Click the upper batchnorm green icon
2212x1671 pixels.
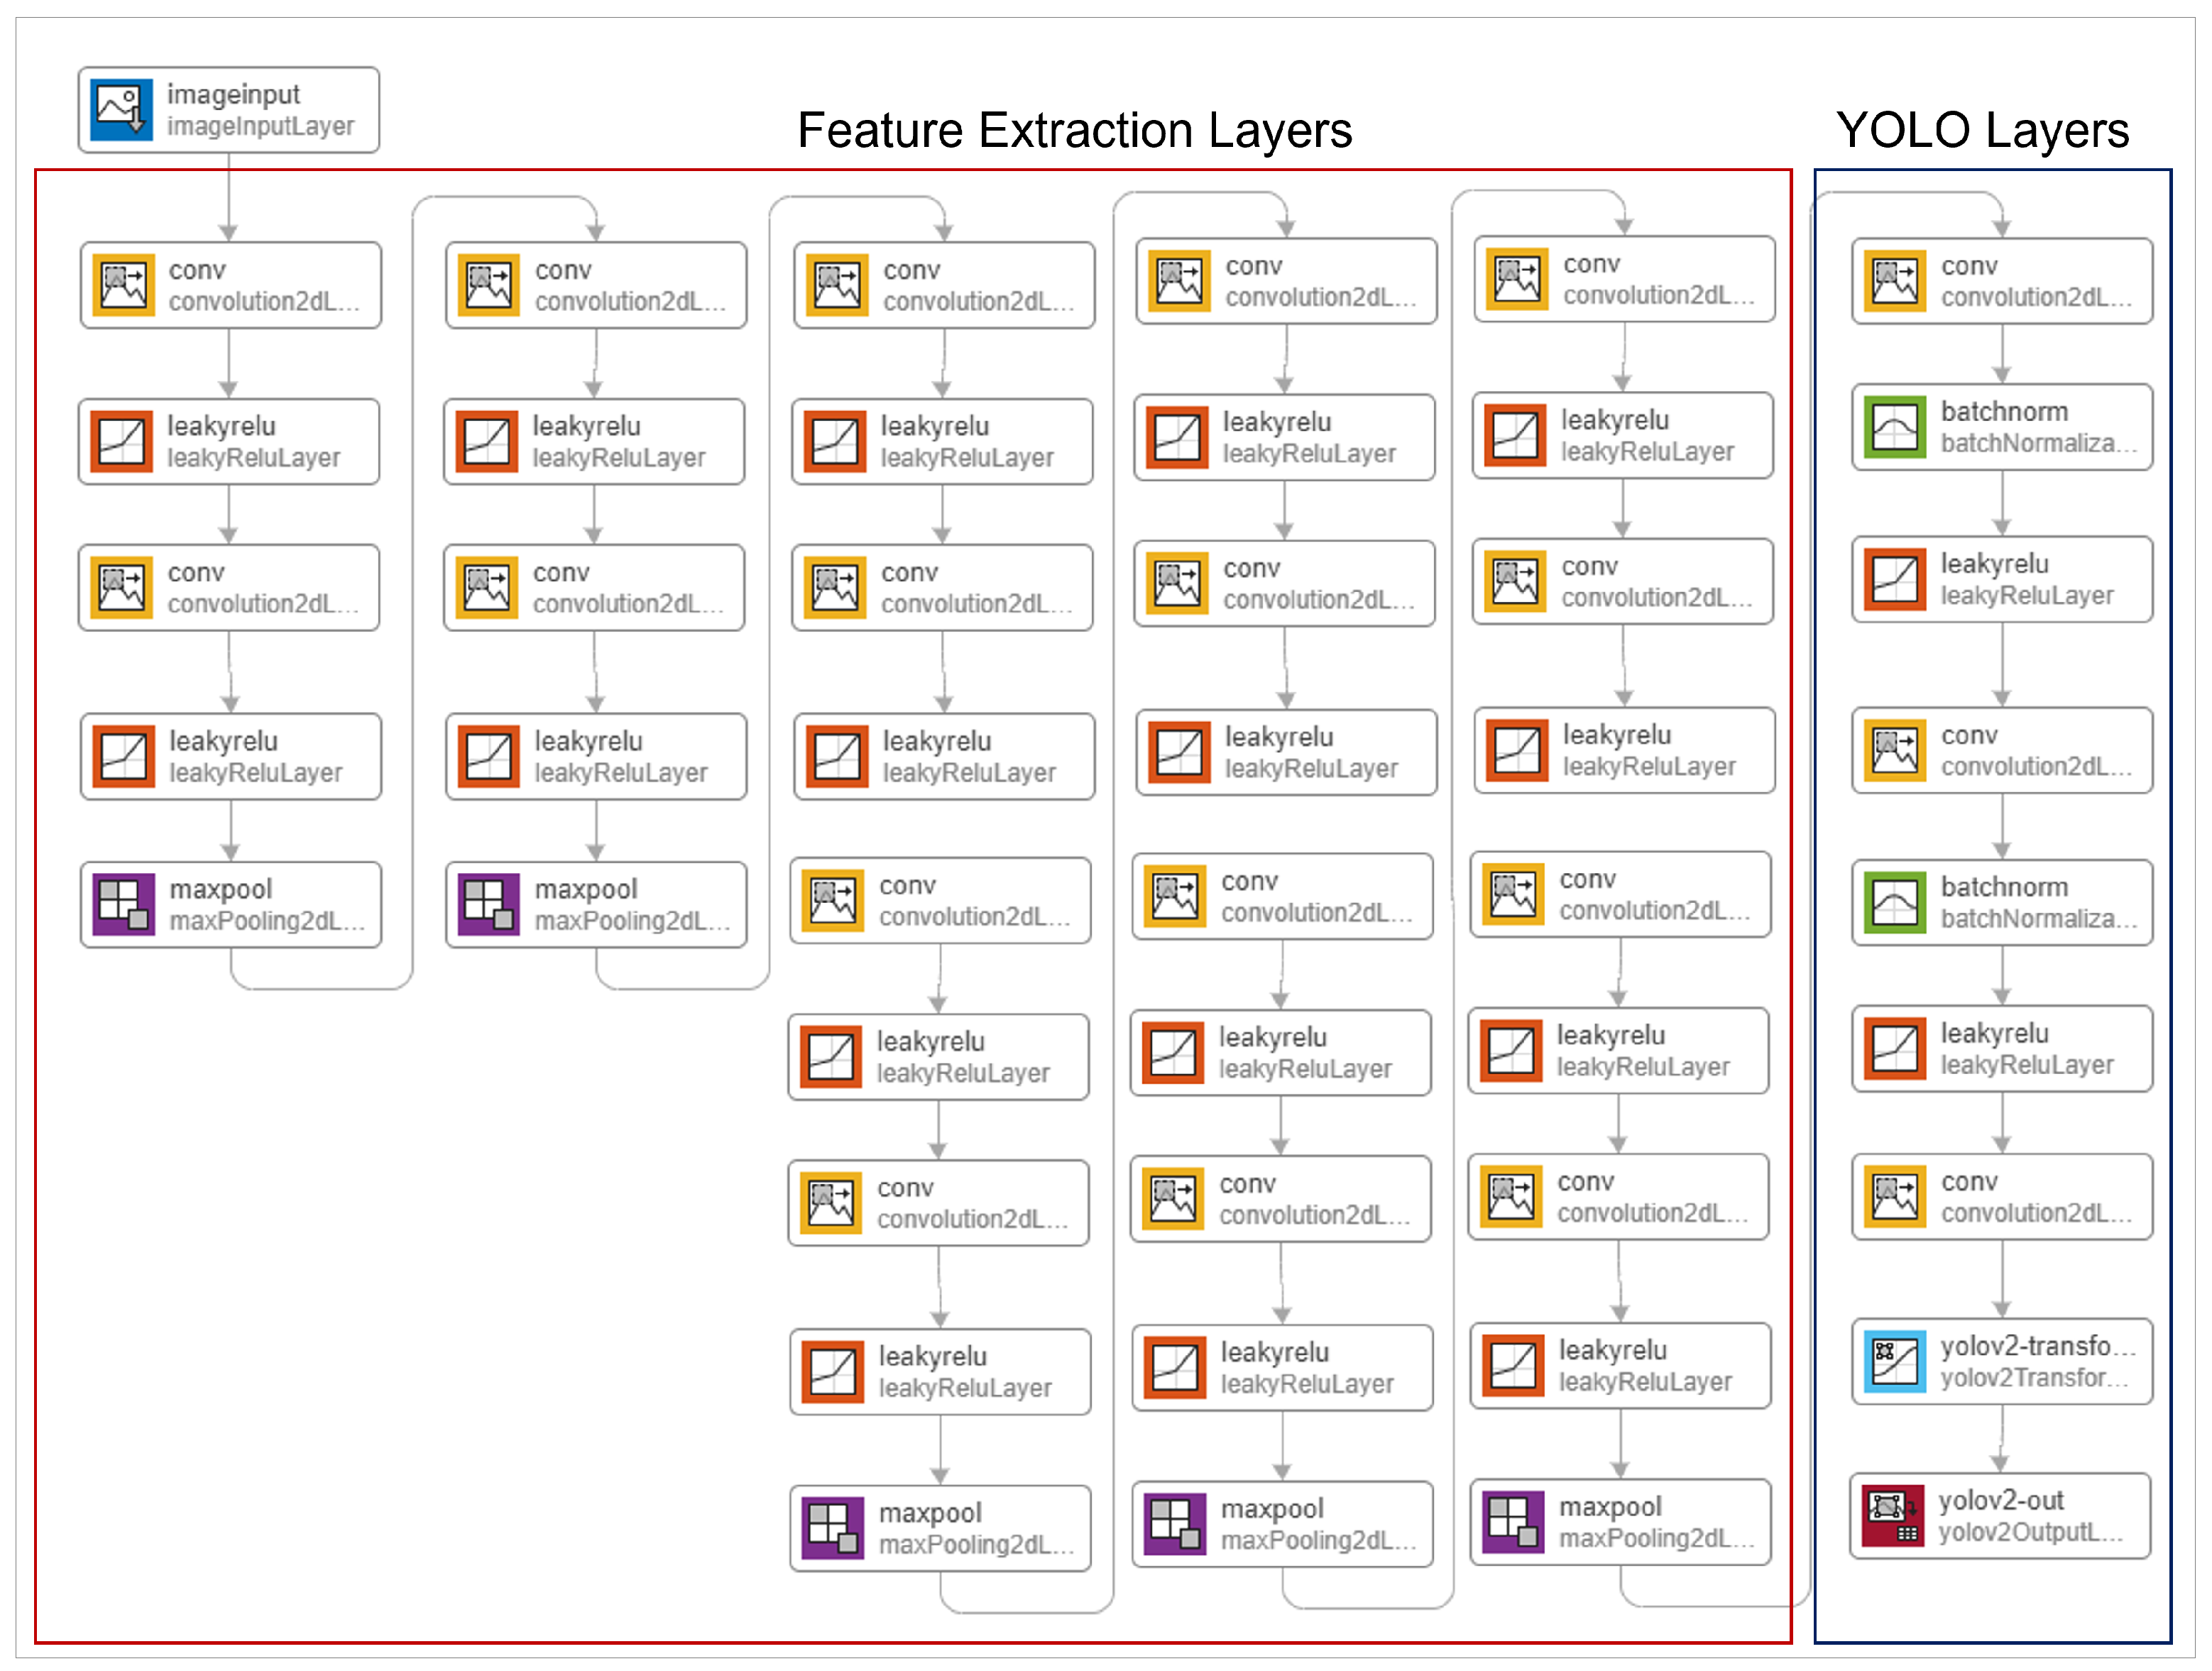click(1894, 428)
